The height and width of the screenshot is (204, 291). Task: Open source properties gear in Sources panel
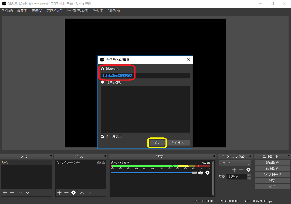[73, 193]
